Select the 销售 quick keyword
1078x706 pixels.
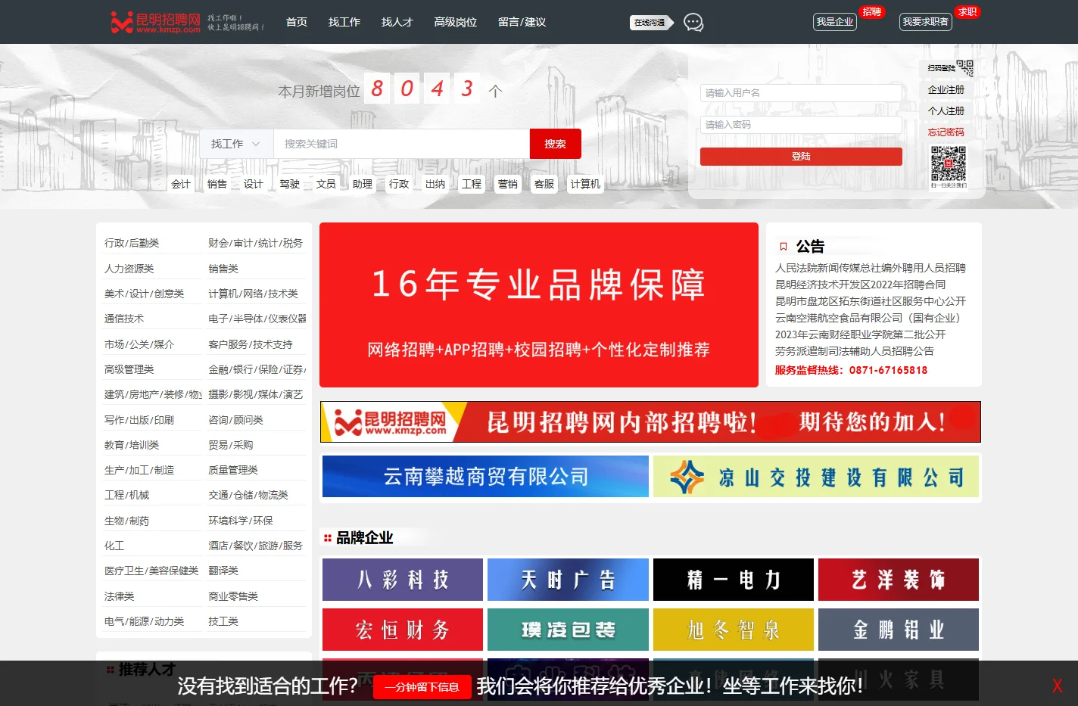217,184
